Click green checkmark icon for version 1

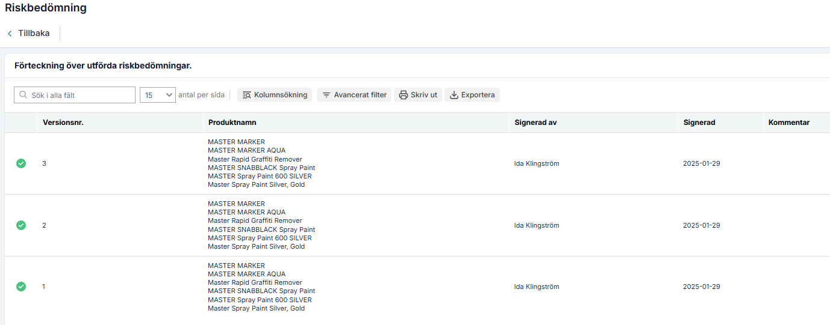pyautogui.click(x=21, y=287)
